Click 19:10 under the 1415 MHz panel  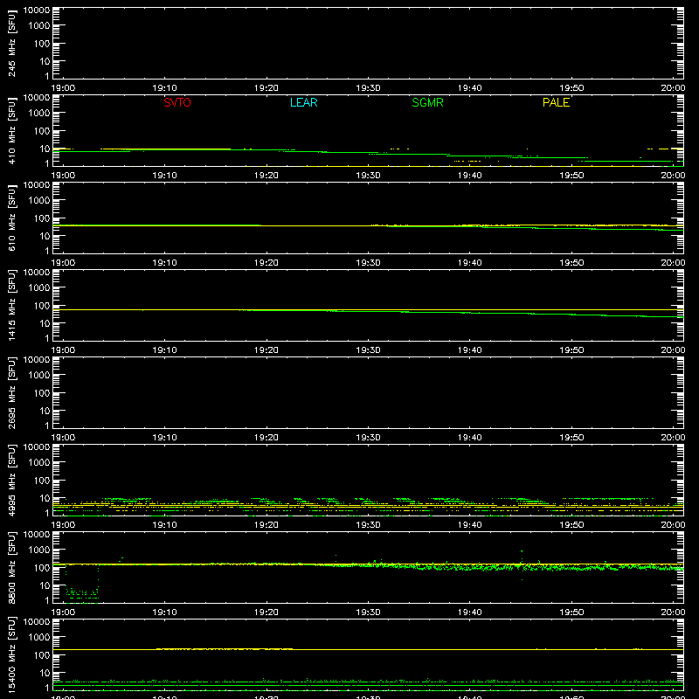[x=164, y=350]
